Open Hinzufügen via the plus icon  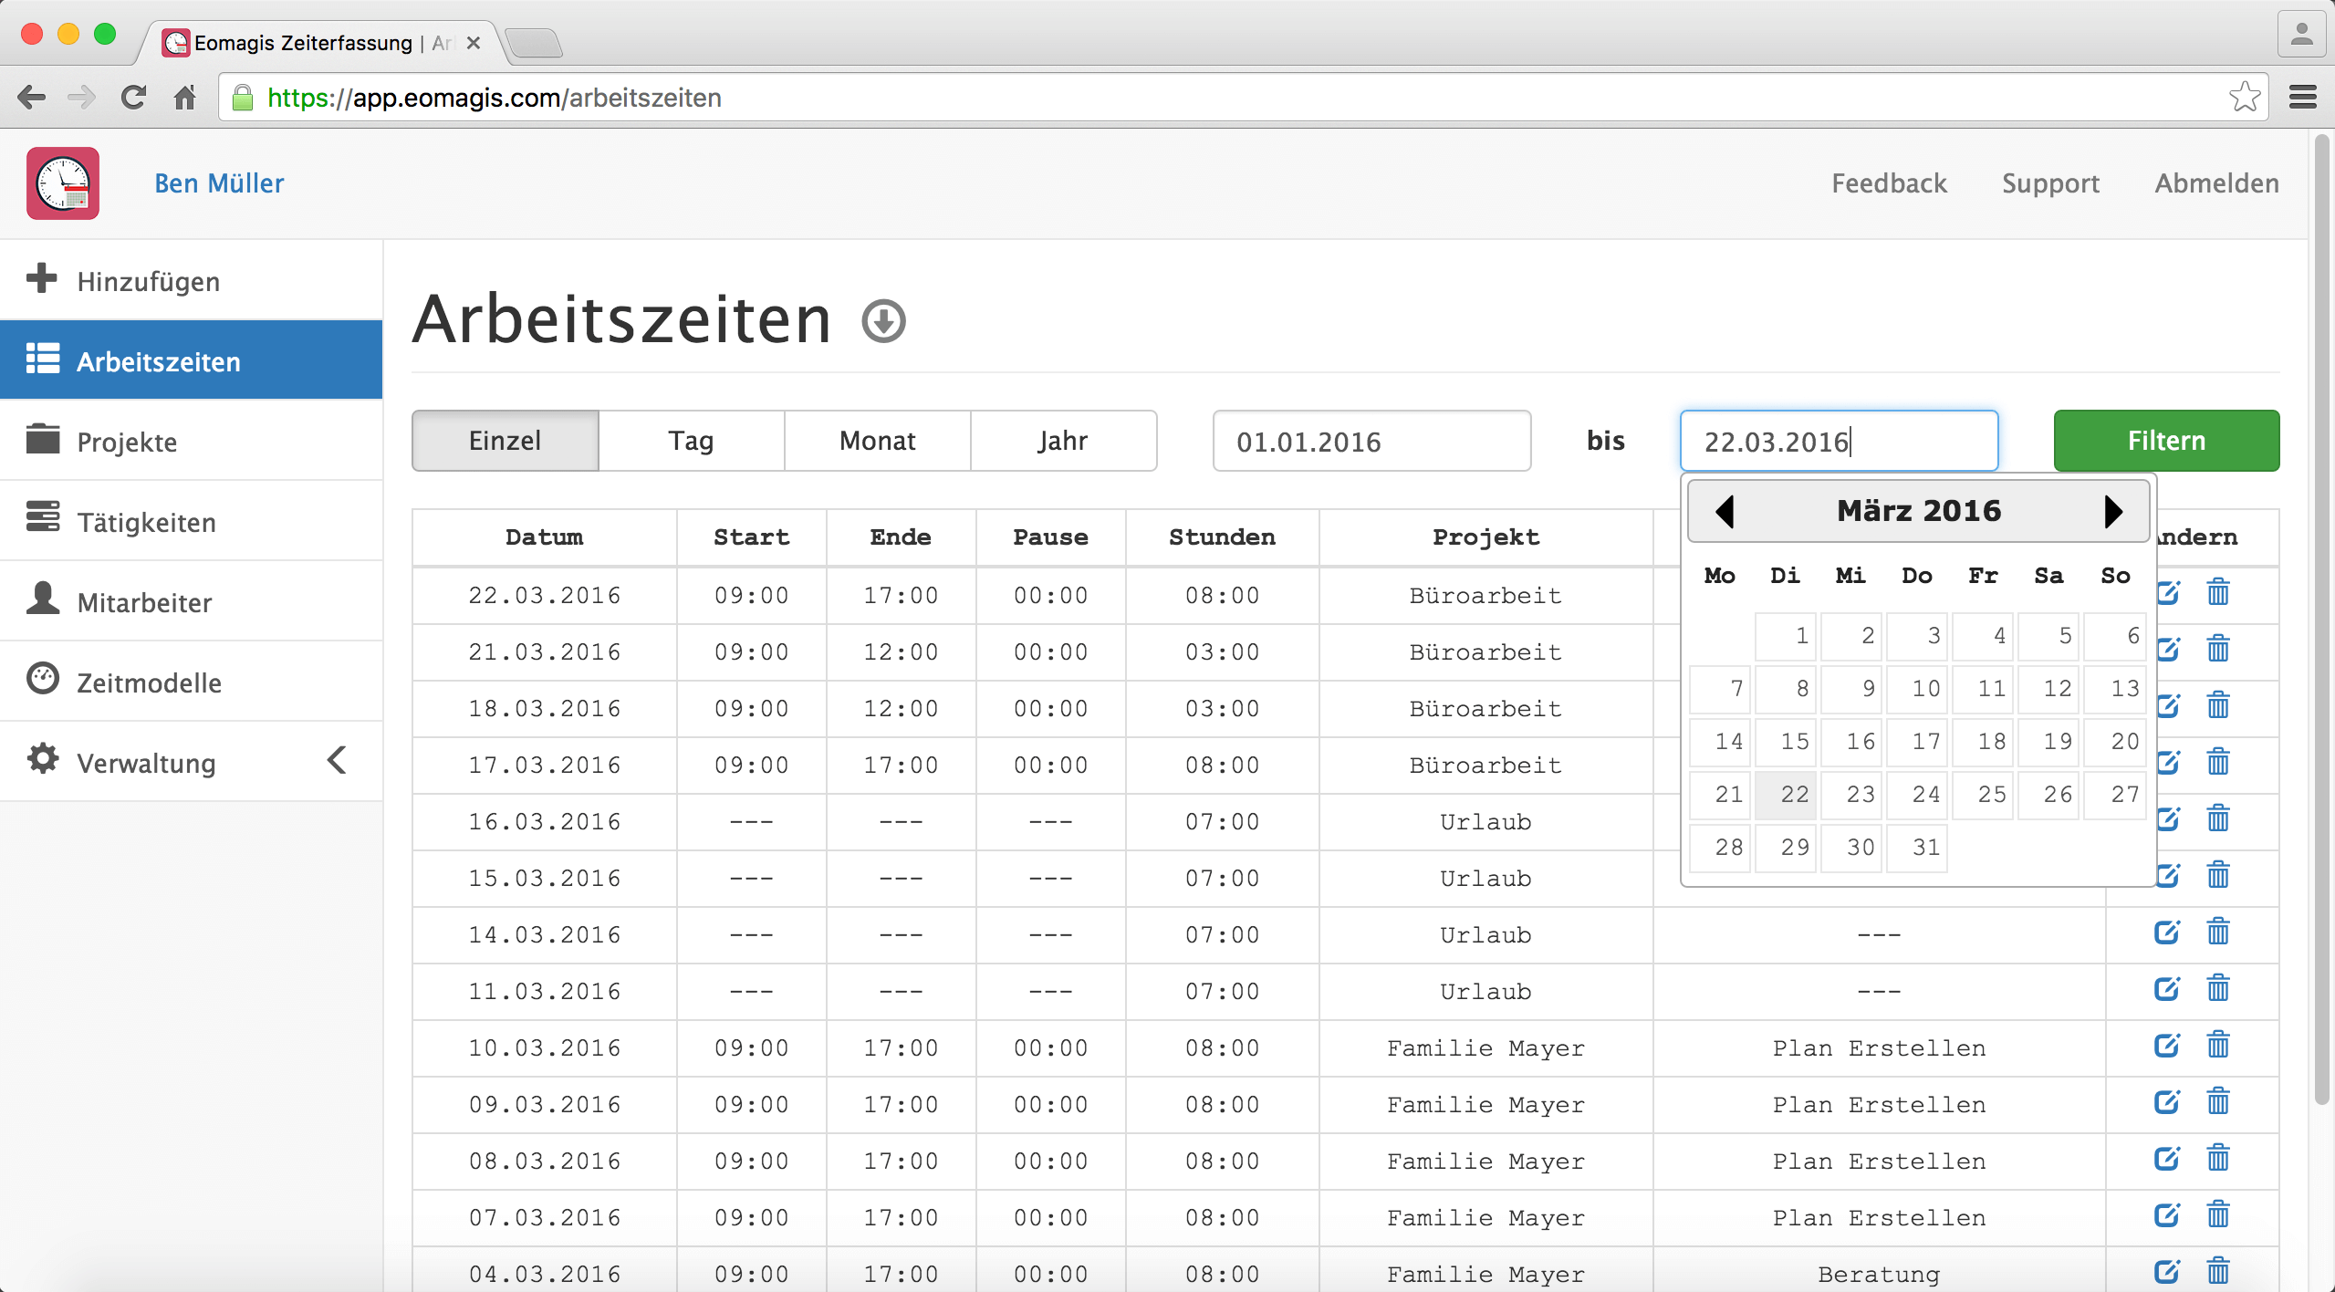pyautogui.click(x=42, y=279)
